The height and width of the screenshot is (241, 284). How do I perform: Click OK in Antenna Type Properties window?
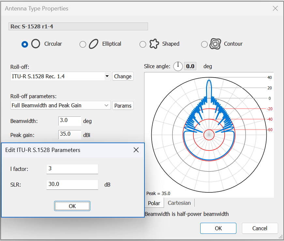218,228
